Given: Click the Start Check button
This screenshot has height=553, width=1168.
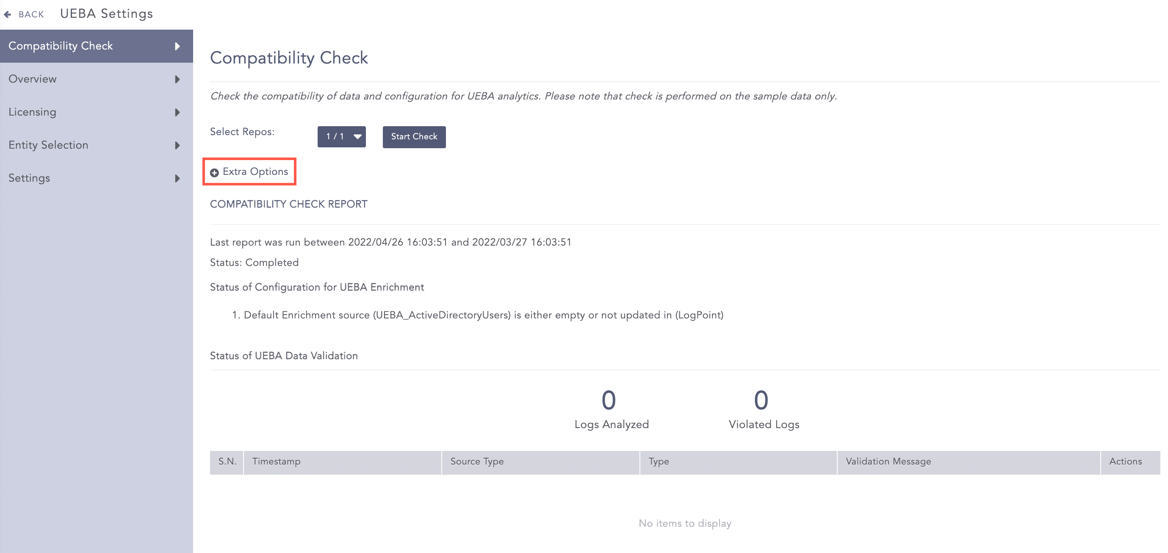Looking at the screenshot, I should point(413,136).
